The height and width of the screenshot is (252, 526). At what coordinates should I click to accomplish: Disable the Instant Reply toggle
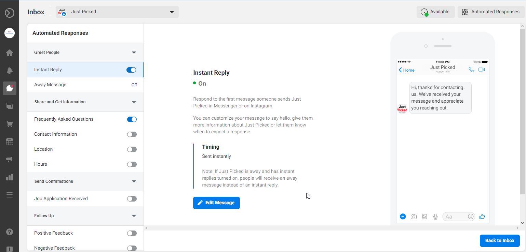[131, 70]
